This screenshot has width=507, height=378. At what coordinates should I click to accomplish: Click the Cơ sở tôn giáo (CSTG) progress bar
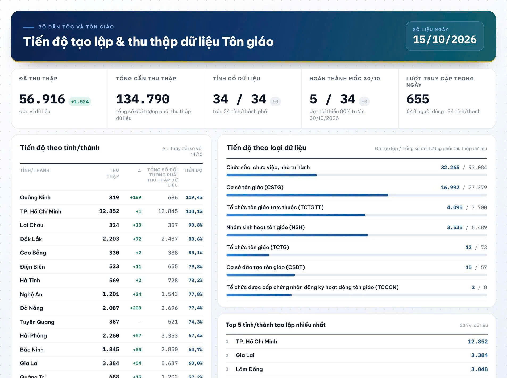pyautogui.click(x=356, y=195)
